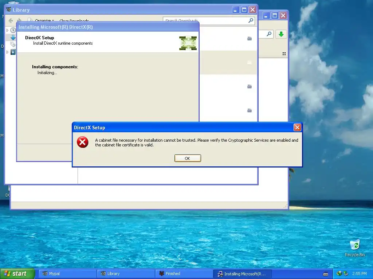This screenshot has height=279, width=373.
Task: Click the cabinet file error message text
Action: coord(196,142)
